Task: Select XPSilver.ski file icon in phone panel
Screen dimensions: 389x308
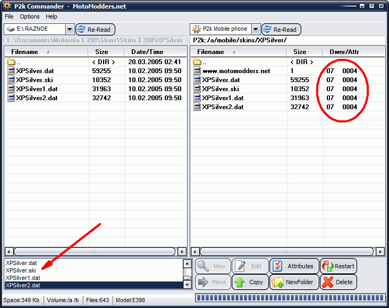Action: click(197, 89)
